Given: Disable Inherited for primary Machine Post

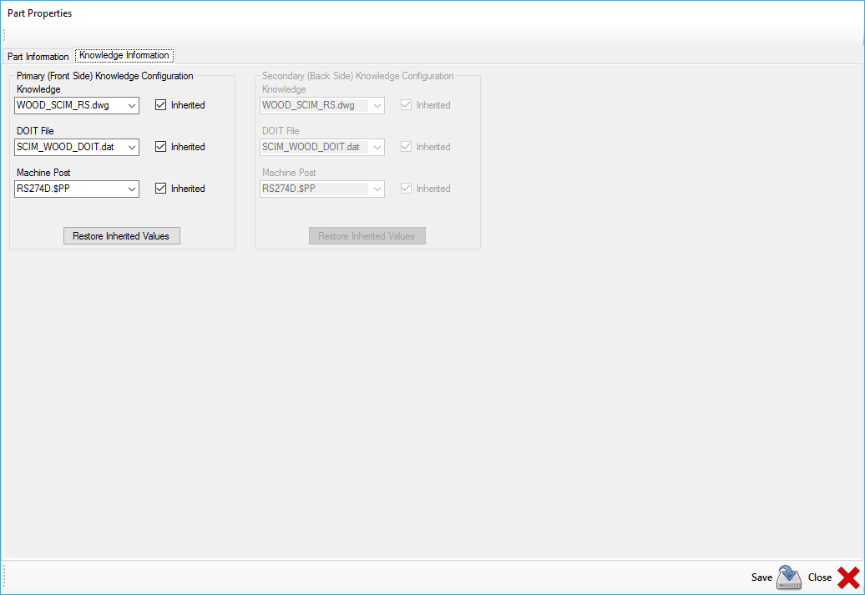Looking at the screenshot, I should (161, 189).
